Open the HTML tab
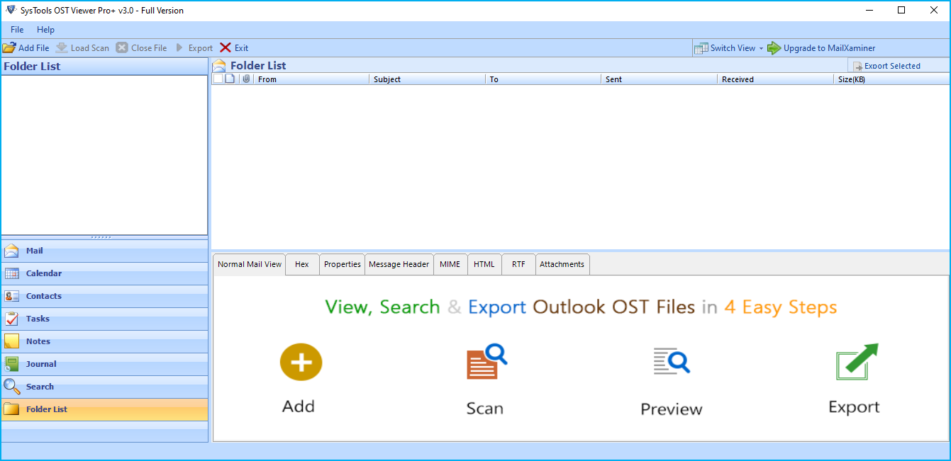 point(484,264)
